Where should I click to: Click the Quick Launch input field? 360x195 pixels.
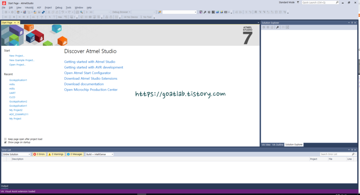click(319, 2)
